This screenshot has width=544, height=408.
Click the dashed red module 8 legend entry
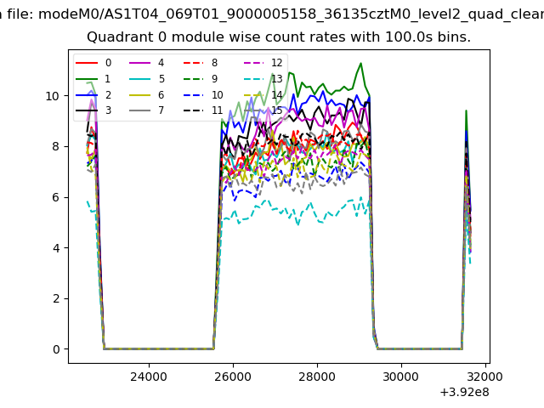coord(195,63)
